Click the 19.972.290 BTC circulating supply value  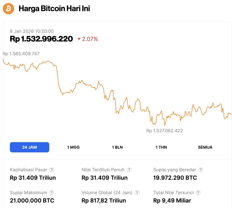pos(175,178)
